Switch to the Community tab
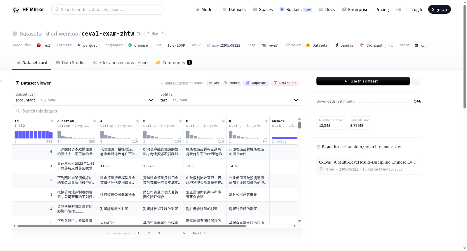This screenshot has width=467, height=251. 174,63
